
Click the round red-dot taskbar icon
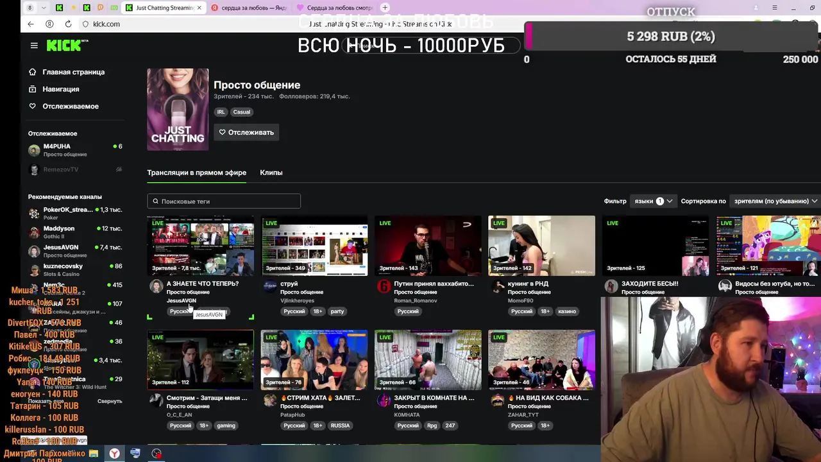tap(157, 454)
